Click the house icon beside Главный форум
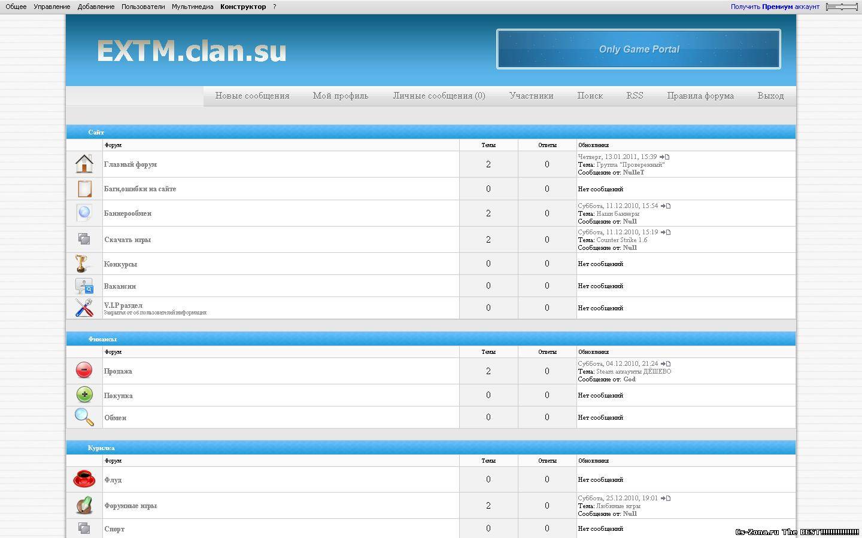Viewport: 862px width, 538px height. click(x=84, y=164)
